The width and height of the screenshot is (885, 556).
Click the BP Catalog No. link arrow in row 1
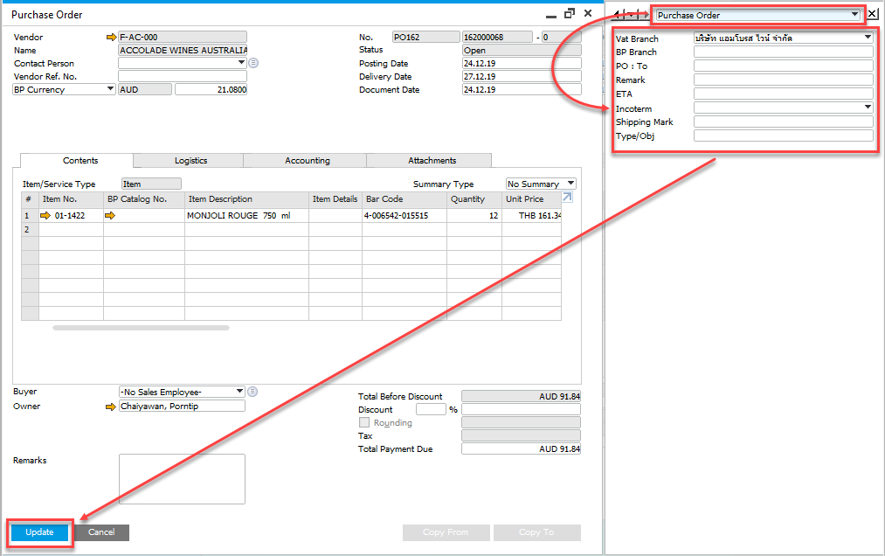click(x=110, y=215)
